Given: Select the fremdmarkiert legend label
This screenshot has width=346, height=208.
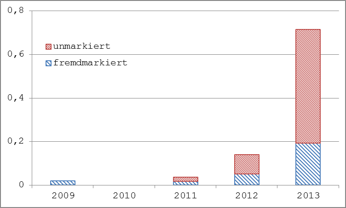Looking at the screenshot, I should (90, 63).
